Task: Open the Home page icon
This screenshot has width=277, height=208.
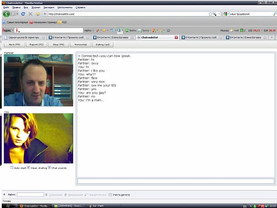Action: pyautogui.click(x=38, y=14)
